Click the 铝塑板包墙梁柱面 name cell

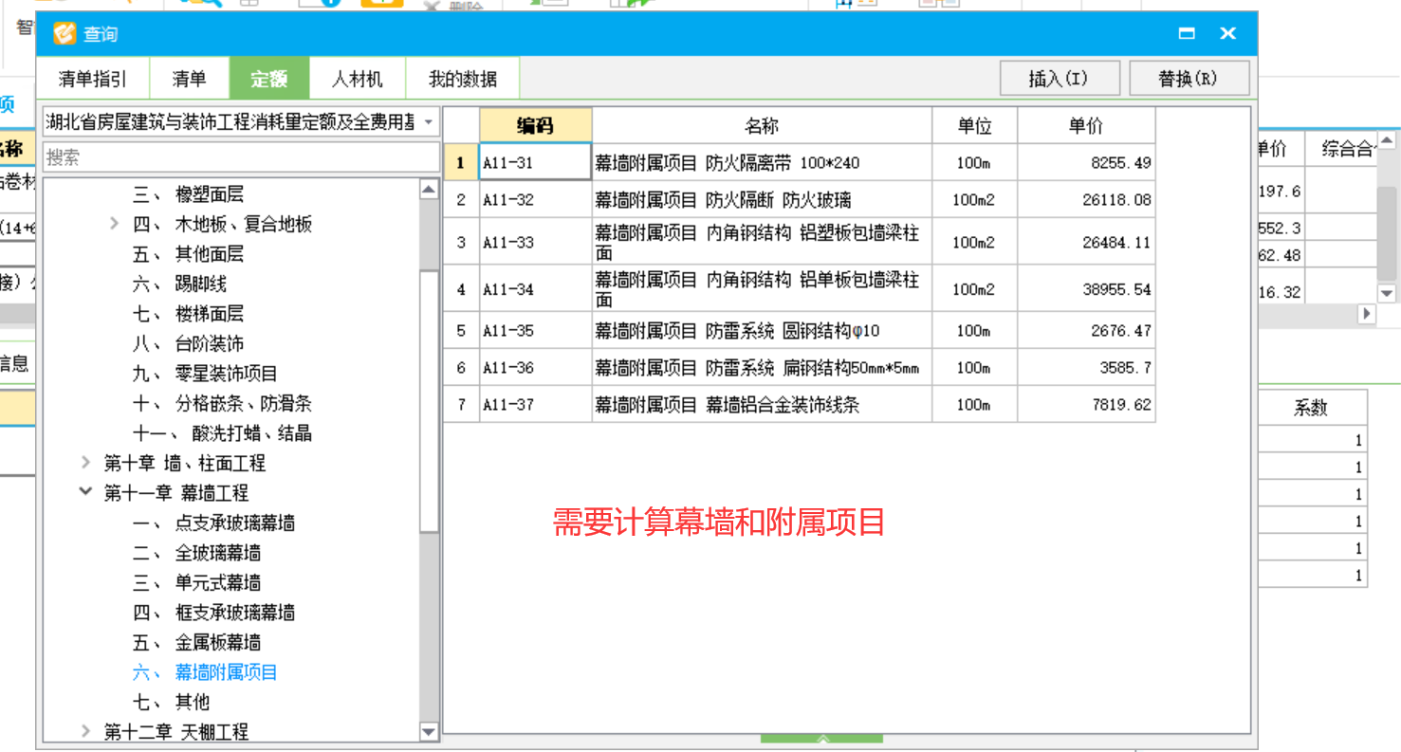(x=762, y=242)
